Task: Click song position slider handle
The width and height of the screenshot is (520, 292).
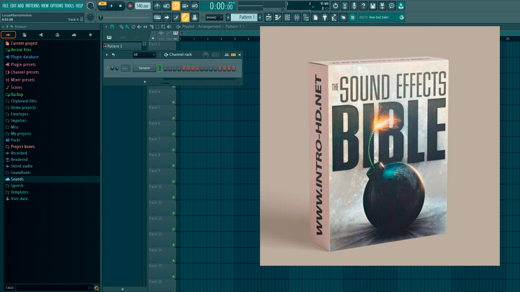Action: pyautogui.click(x=101, y=18)
